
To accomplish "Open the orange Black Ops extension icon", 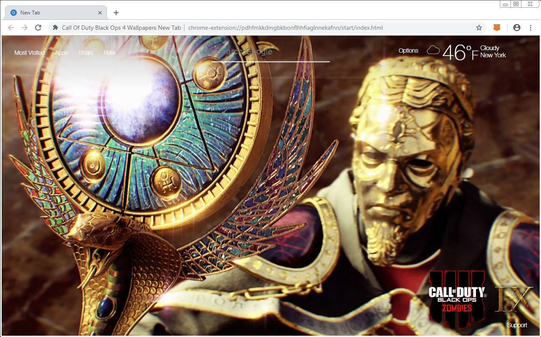I will point(496,28).
